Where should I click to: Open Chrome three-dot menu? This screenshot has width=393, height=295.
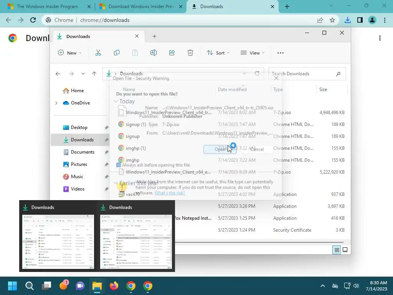tap(385, 20)
